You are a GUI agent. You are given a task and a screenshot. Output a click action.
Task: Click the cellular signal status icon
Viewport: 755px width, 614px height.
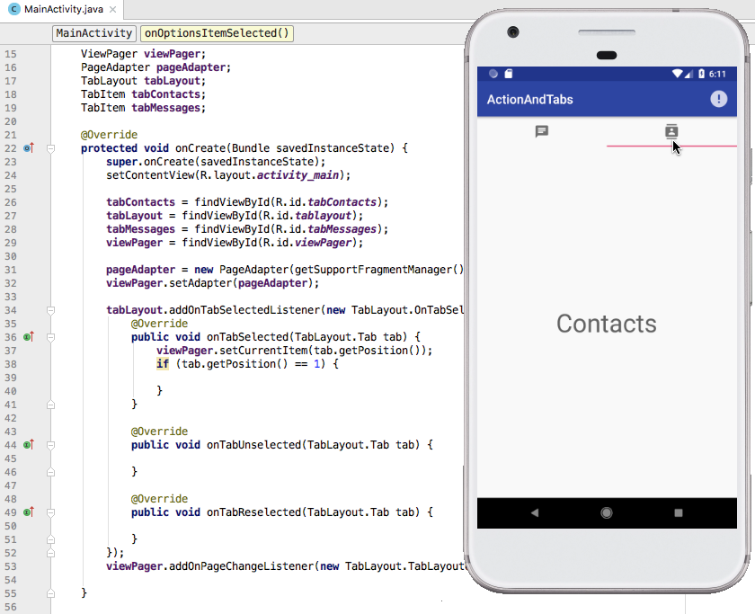(x=688, y=73)
